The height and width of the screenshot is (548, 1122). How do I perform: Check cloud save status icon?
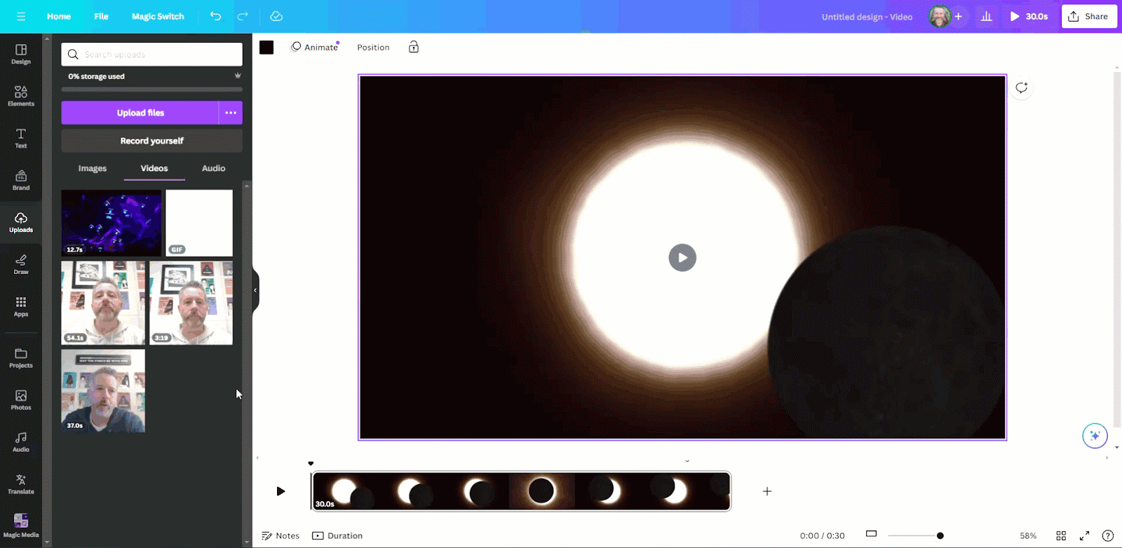[x=276, y=16]
